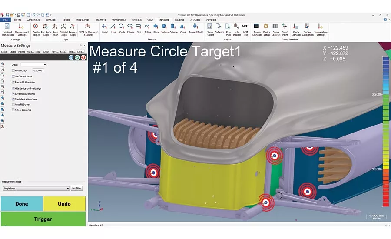Viewport: 391px width, 239px height.
Task: Select the Circle measure feature
Action: click(122, 29)
